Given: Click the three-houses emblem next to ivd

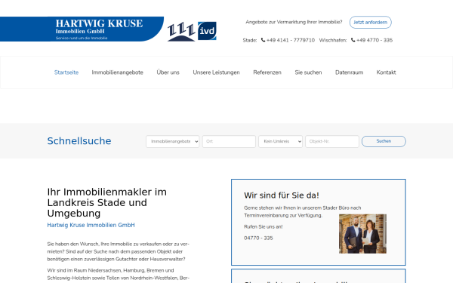Looking at the screenshot, I should coord(181,32).
